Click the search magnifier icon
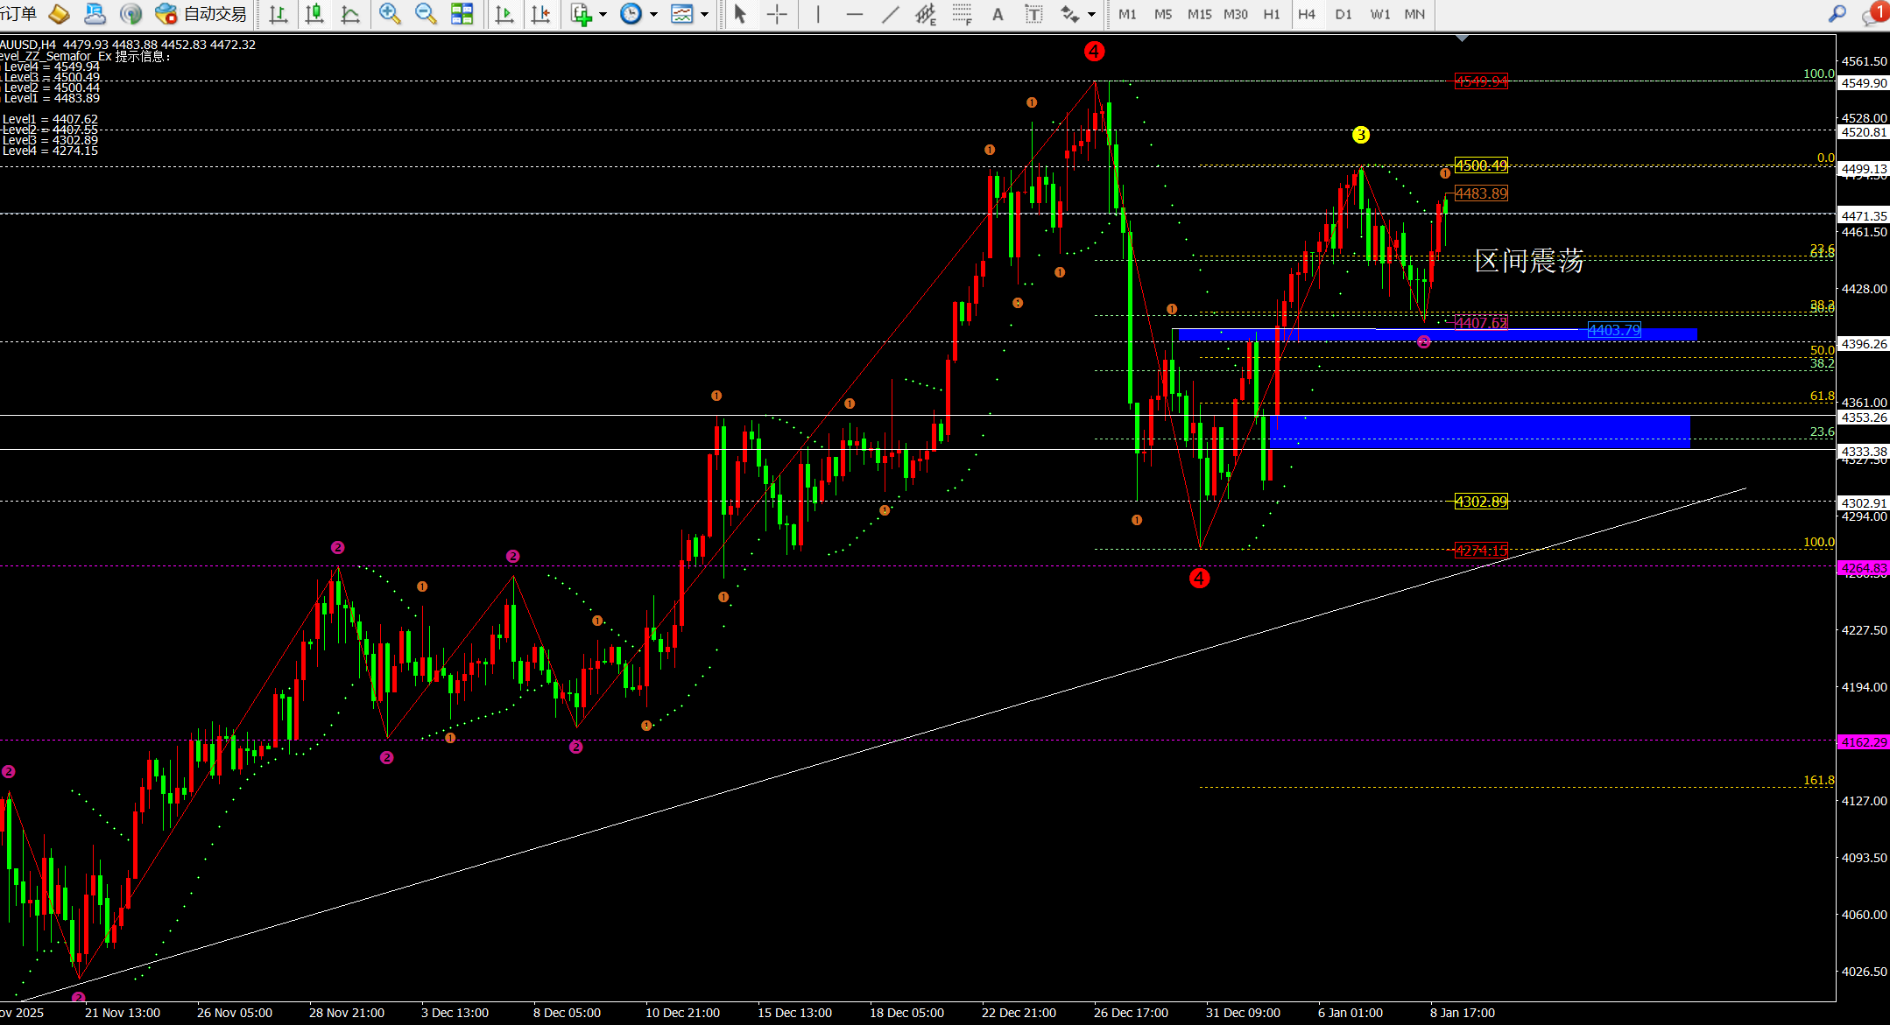This screenshot has height=1025, width=1890. tap(1837, 14)
